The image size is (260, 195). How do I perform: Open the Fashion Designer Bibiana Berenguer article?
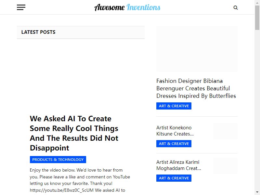click(x=196, y=88)
